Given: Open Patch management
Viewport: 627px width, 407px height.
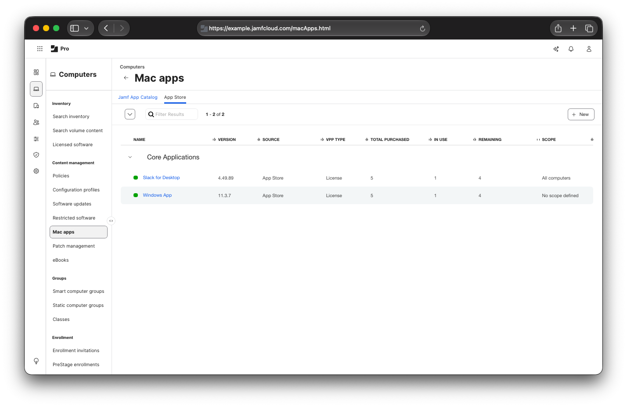Looking at the screenshot, I should click(73, 246).
